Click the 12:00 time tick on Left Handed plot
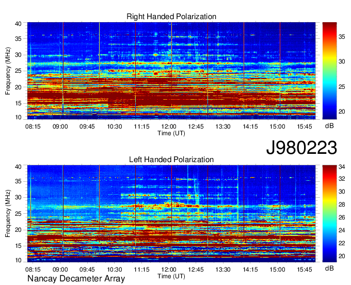Viewport: 351px width, 285px height. click(169, 270)
